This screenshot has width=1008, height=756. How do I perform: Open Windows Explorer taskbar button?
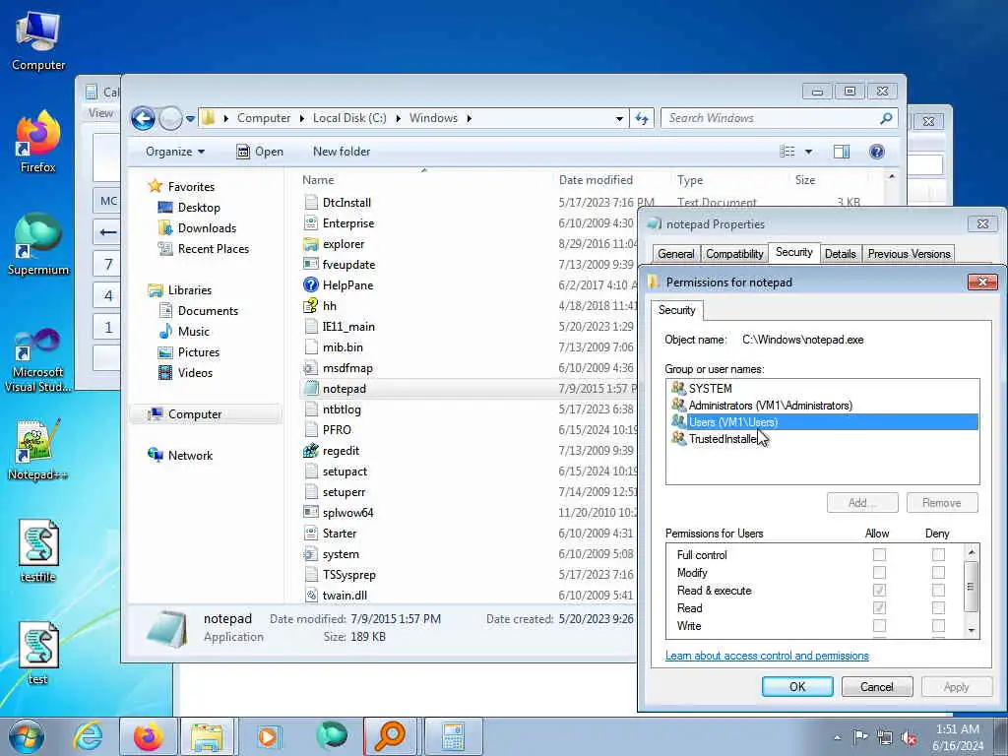[207, 736]
